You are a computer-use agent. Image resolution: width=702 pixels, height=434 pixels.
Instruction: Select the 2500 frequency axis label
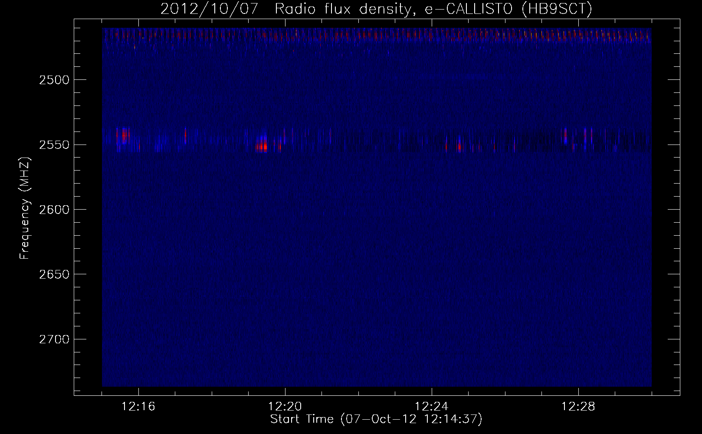point(54,80)
